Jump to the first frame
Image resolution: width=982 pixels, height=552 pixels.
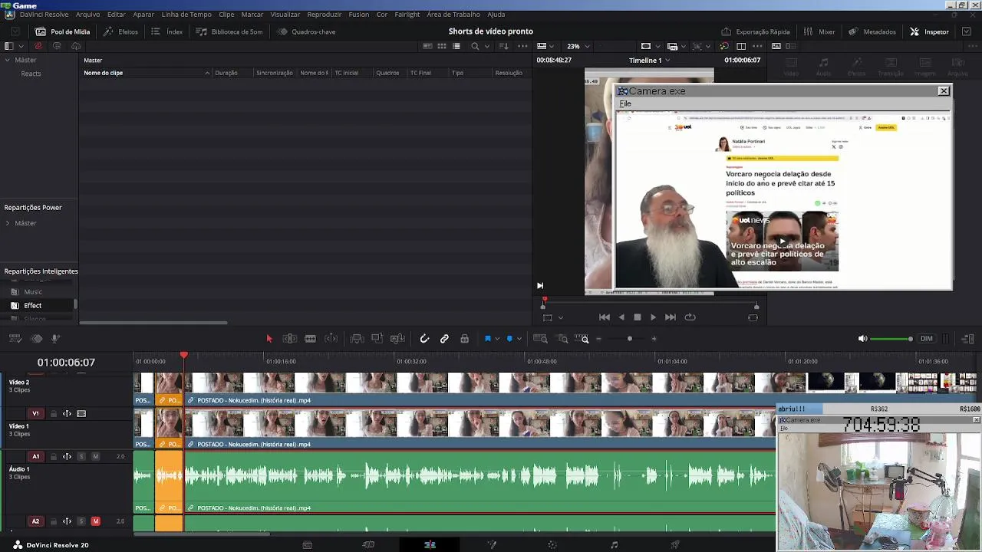(x=604, y=317)
